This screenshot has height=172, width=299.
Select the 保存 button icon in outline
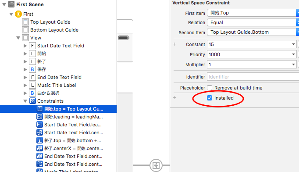[x=32, y=69]
